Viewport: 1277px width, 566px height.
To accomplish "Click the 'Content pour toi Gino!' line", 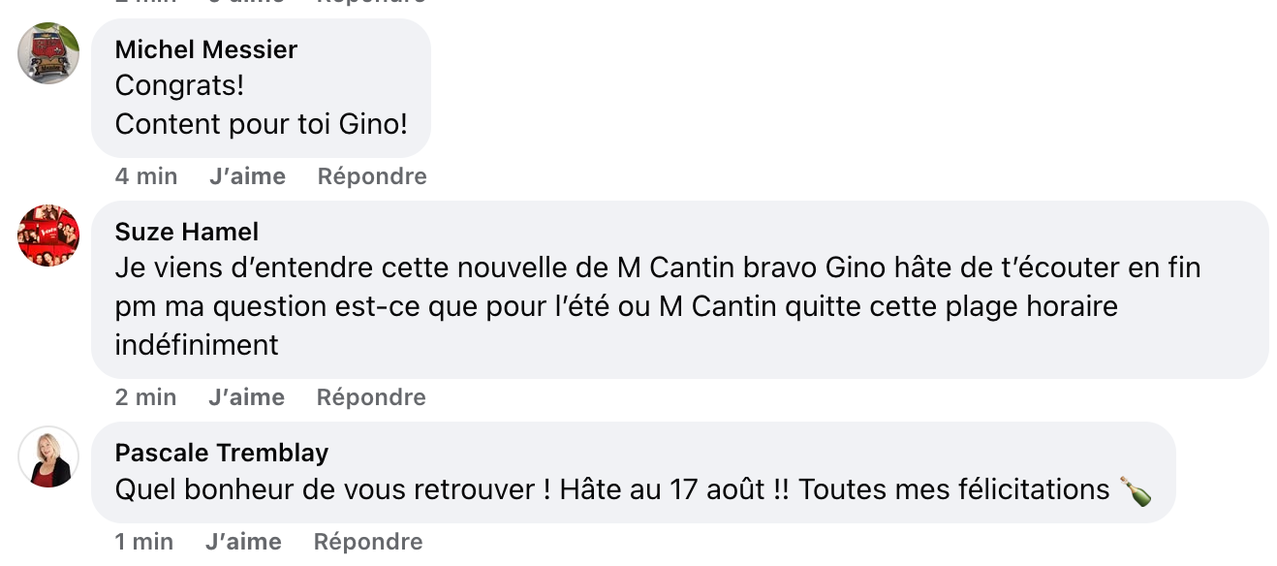I will coord(261,124).
